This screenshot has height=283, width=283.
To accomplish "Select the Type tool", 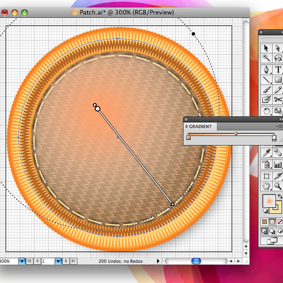I will pos(278,70).
